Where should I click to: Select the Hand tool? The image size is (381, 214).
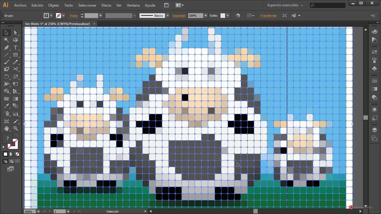(x=7, y=128)
